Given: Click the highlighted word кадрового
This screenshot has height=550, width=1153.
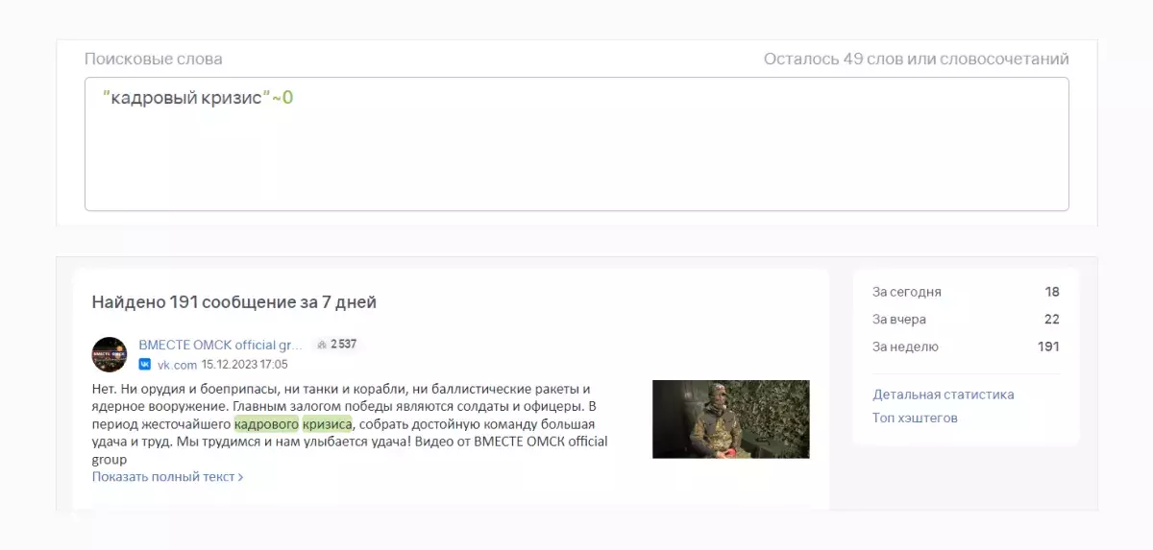Looking at the screenshot, I should pyautogui.click(x=267, y=424).
